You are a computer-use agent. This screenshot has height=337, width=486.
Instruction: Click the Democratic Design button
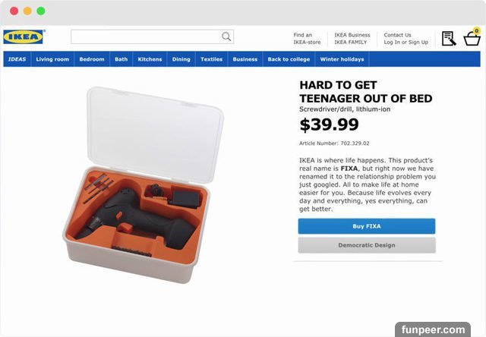367,245
